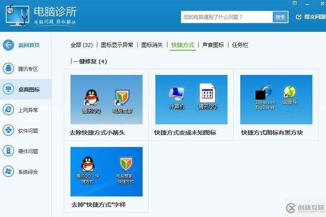Select the 快捷方式 tab

coord(183,45)
